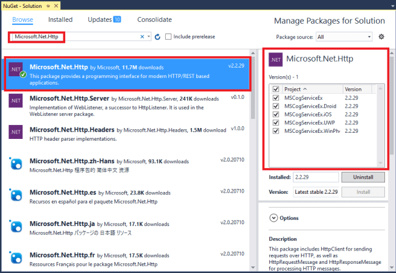Click Microsoft.Net.Http.zh-Hans package icon

coord(16,163)
